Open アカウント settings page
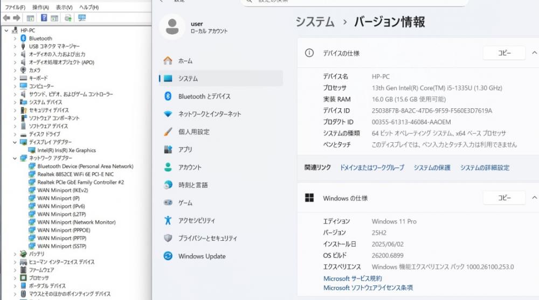Screen dimensions: 539x300 [x=220, y=167]
